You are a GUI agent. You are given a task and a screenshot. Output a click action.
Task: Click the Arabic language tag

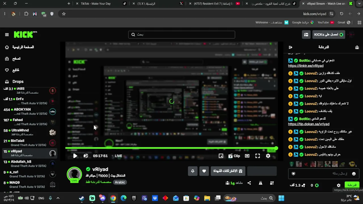coord(120,182)
